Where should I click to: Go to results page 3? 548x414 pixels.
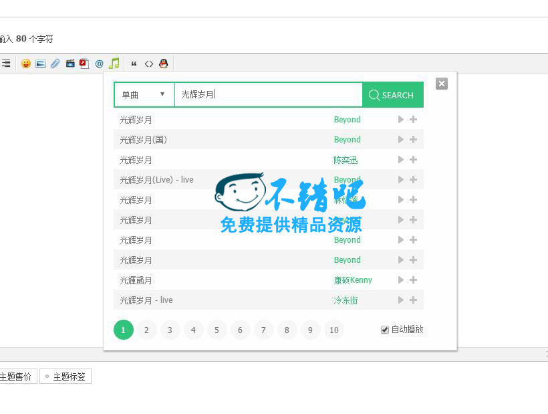click(170, 330)
